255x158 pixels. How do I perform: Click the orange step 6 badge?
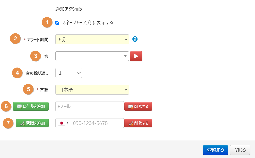6,106
